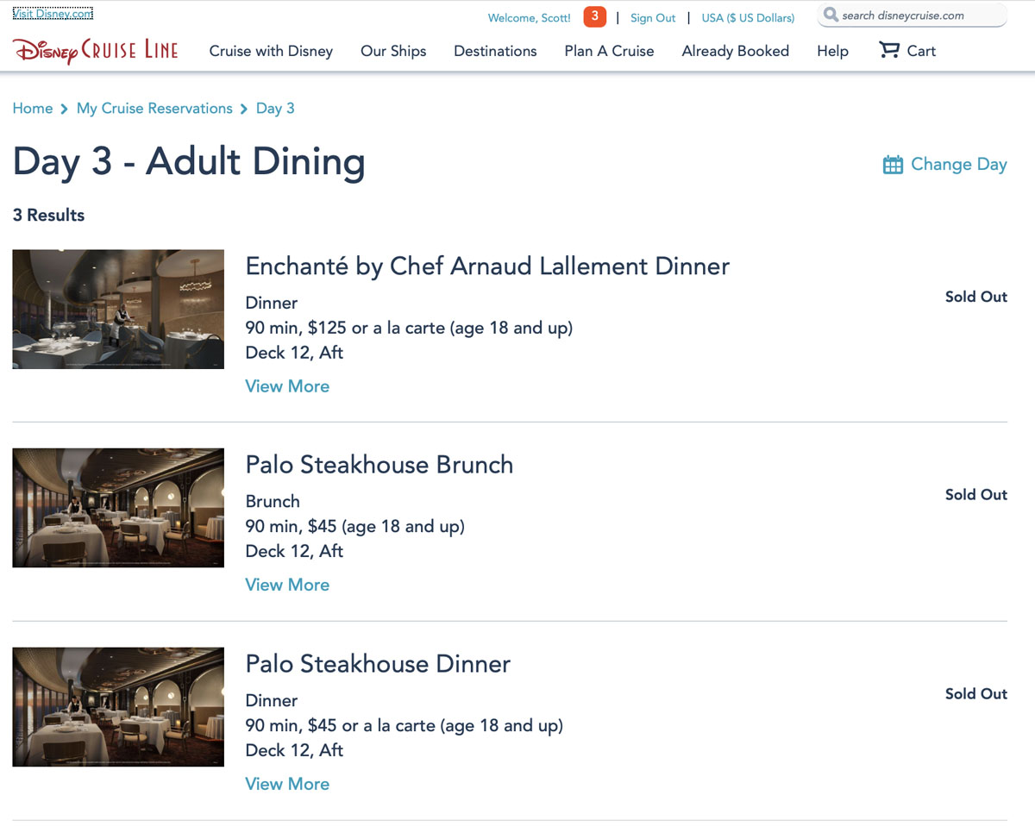Click the Sign Out link

(x=653, y=18)
